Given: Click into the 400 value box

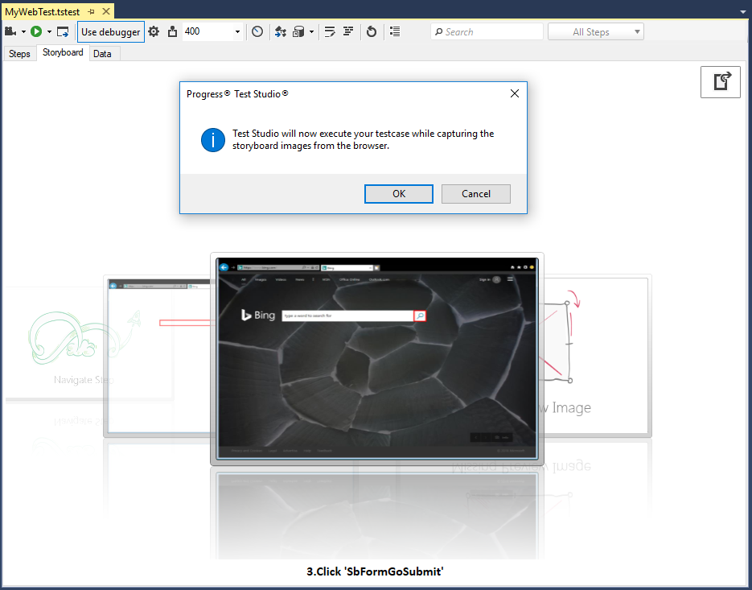Looking at the screenshot, I should pos(208,31).
